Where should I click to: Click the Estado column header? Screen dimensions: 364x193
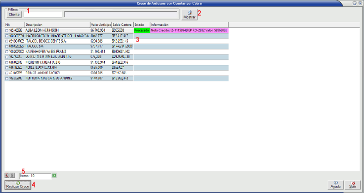[141, 25]
